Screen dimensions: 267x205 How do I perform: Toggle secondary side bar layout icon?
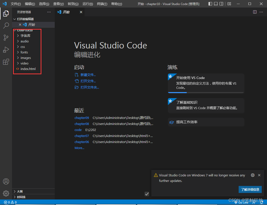pyautogui.click(x=221, y=4)
